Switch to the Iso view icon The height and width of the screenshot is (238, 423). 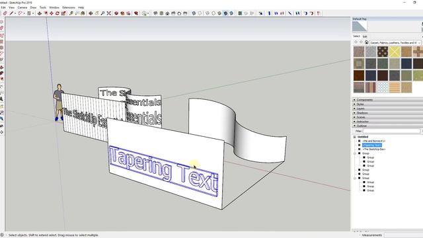(155, 13)
